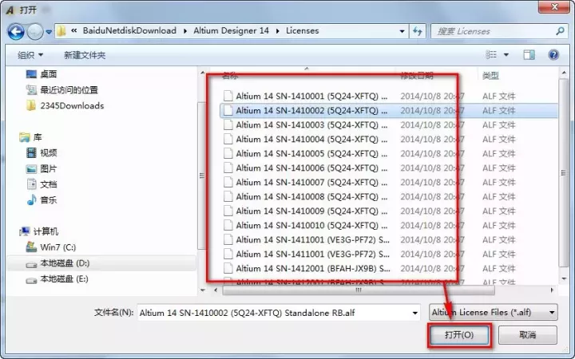
Task: Click the 取消 cancel button
Action: [527, 335]
